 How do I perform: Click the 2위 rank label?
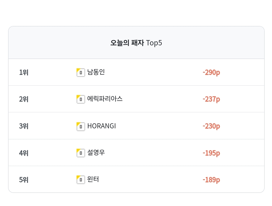point(24,99)
